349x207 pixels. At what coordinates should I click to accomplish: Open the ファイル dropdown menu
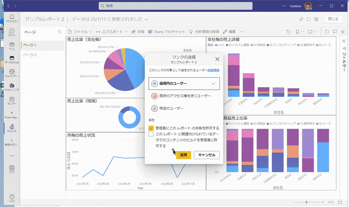[80, 32]
